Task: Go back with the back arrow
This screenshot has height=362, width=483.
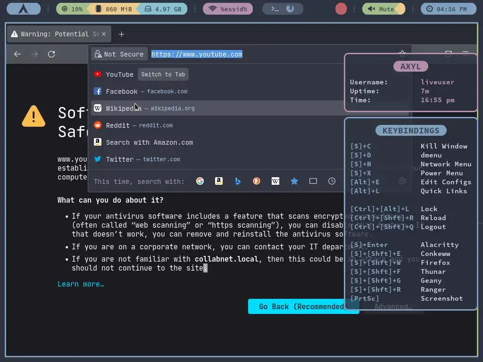Action: [17, 54]
